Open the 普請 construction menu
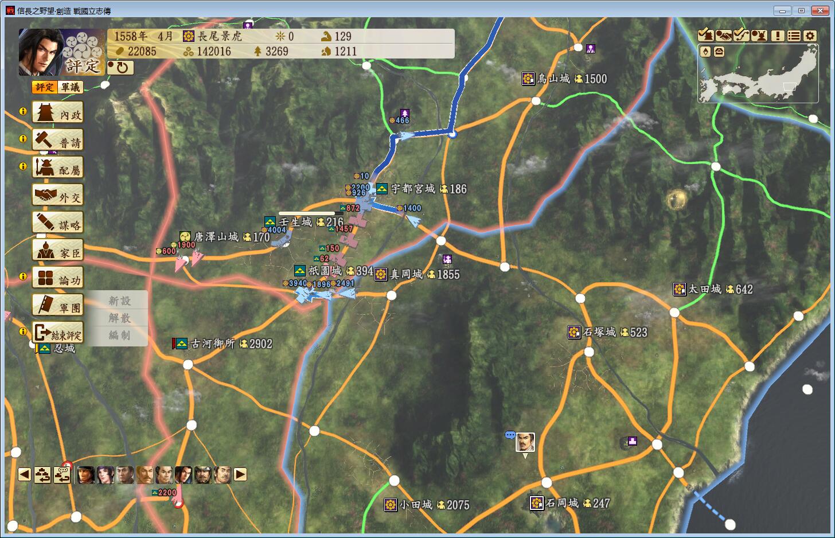Screen dimensions: 835x538 click(x=58, y=141)
